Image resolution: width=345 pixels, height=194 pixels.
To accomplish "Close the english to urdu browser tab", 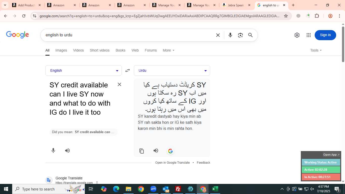I will pyautogui.click(x=284, y=5).
